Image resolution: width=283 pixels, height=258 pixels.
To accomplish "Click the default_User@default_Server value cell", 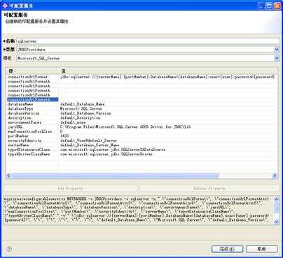I will click(x=89, y=141).
